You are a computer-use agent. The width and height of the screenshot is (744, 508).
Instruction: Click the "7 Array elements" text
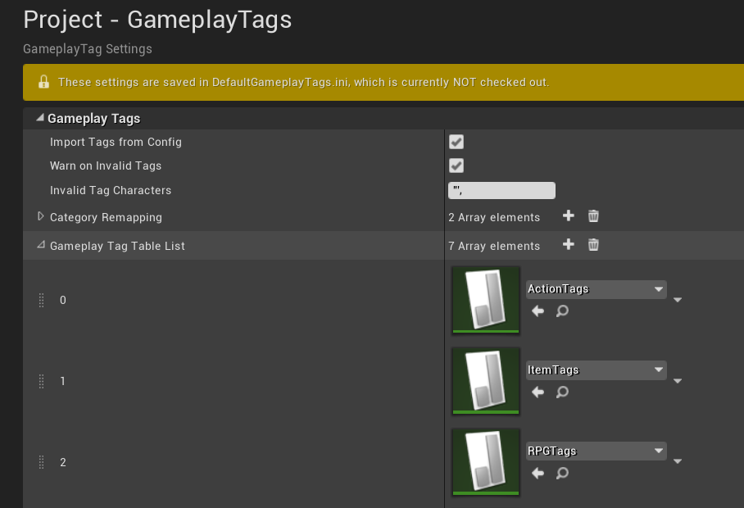pos(494,246)
